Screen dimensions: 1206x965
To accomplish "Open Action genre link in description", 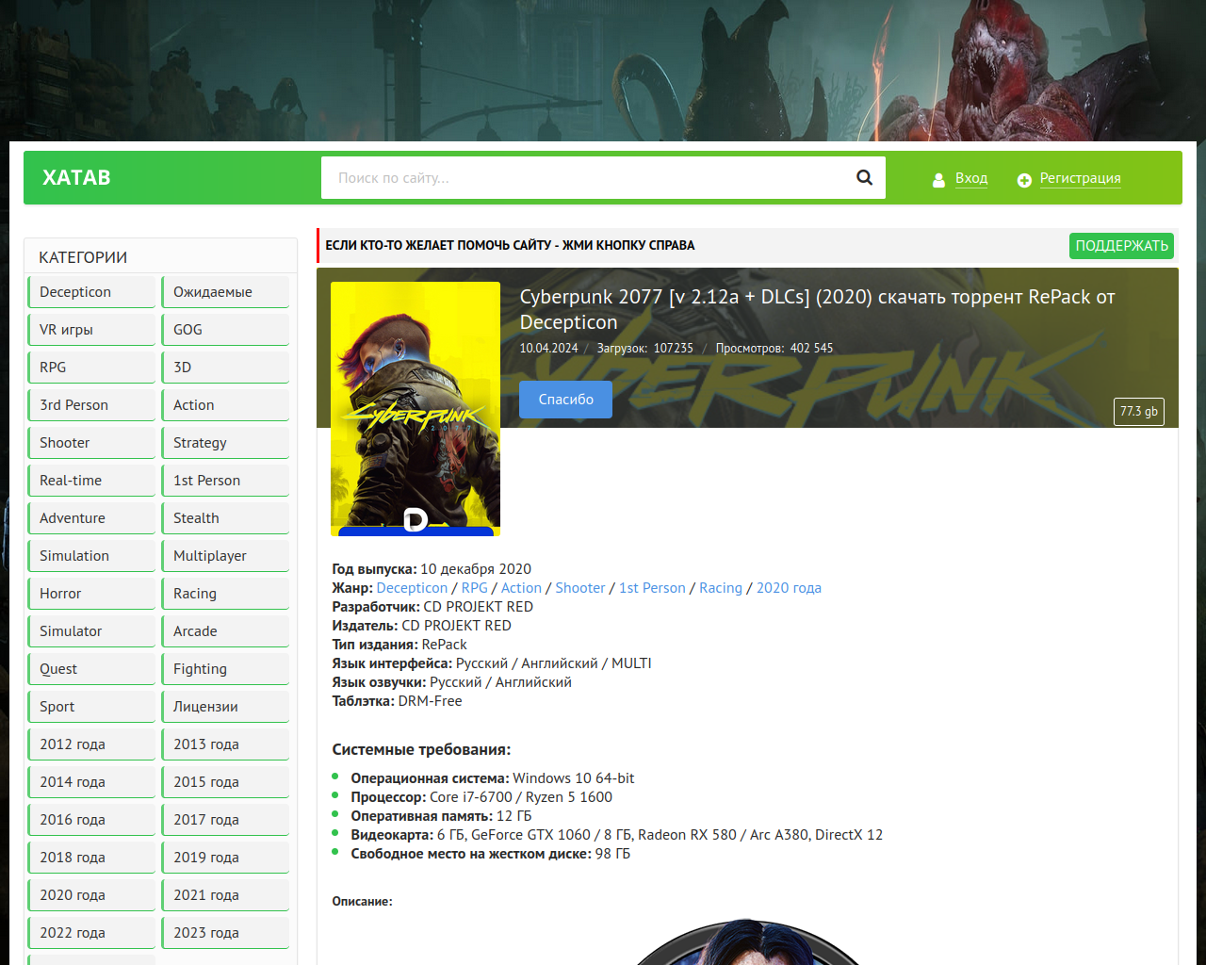I will (521, 588).
